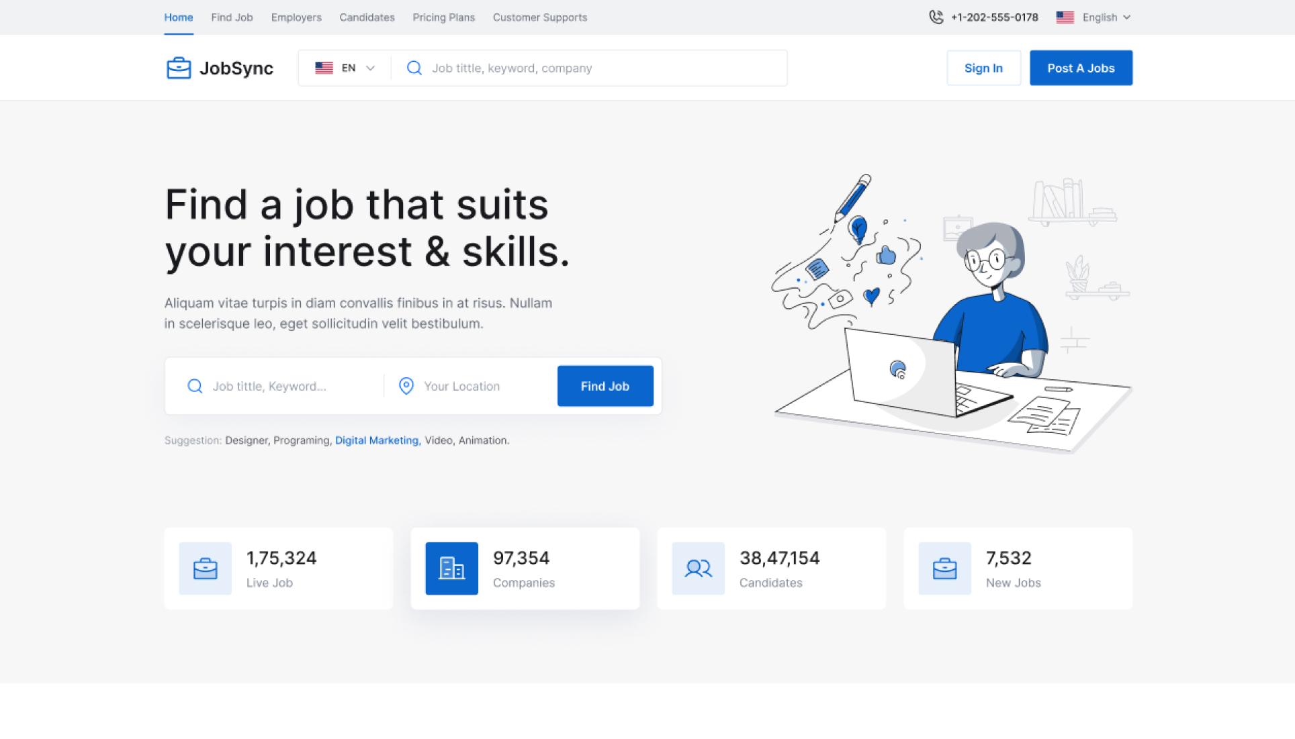Click the Digital Marketing suggestion link
This screenshot has height=739, width=1295.
(376, 440)
